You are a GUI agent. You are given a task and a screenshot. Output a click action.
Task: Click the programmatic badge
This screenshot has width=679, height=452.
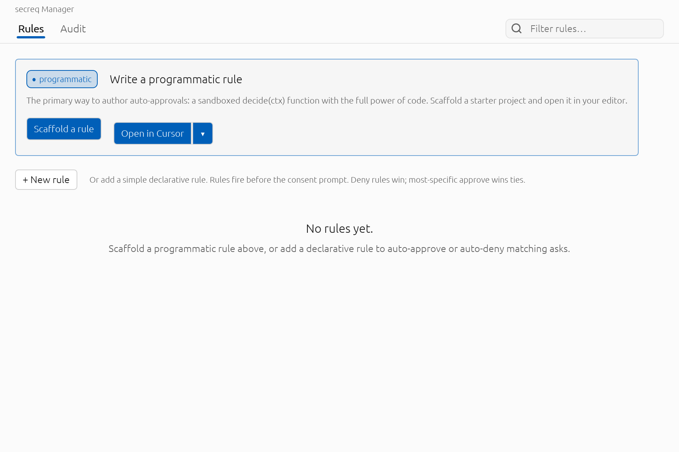coord(62,79)
